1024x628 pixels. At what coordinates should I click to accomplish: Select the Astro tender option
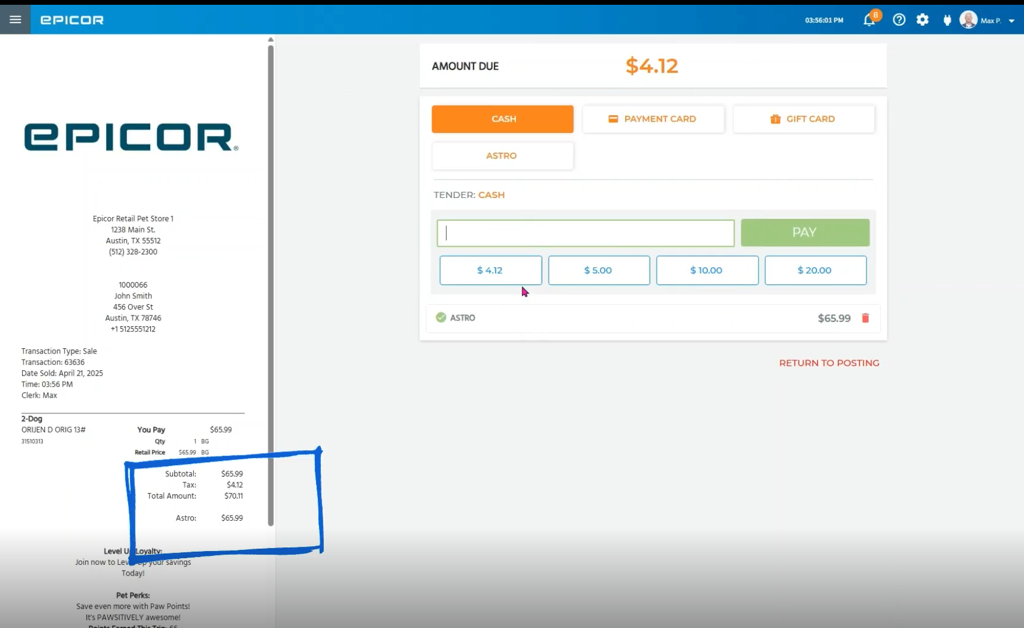[x=502, y=156]
